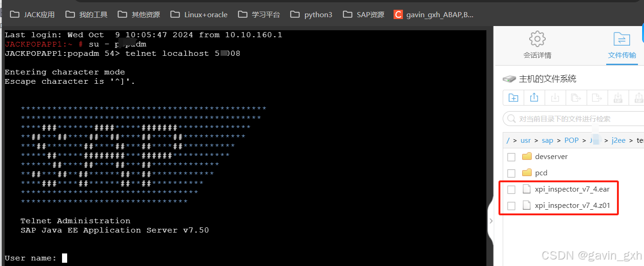Click the host file system drive icon

(x=509, y=79)
